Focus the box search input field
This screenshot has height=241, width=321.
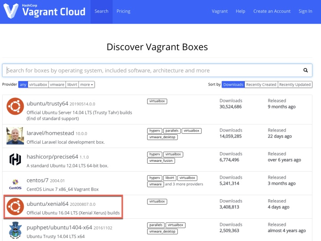tap(157, 70)
